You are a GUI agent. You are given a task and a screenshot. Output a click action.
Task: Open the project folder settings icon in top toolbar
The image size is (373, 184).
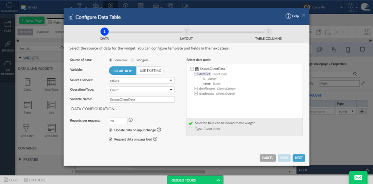(x=185, y=5)
